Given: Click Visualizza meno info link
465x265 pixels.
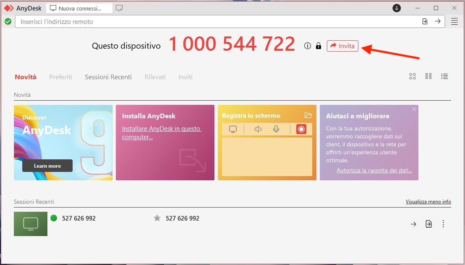Looking at the screenshot, I should coord(428,202).
